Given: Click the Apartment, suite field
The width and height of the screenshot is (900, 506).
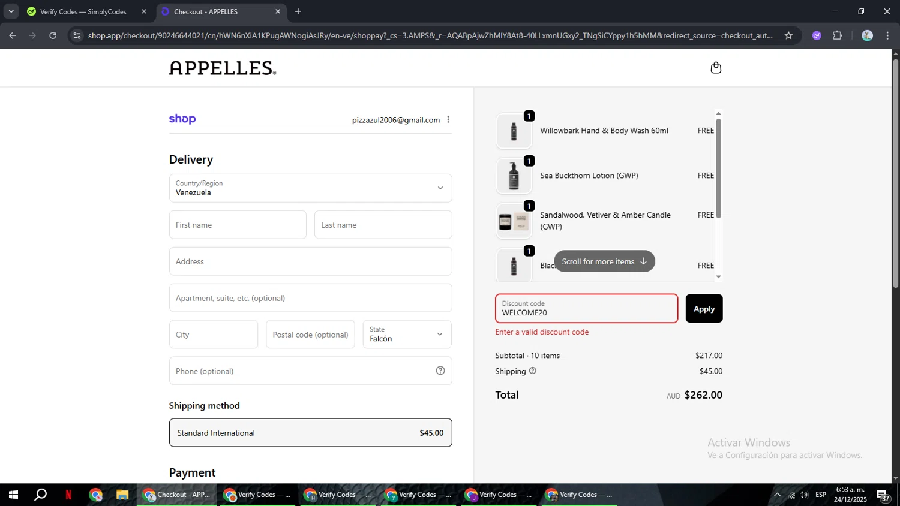Looking at the screenshot, I should 310,298.
